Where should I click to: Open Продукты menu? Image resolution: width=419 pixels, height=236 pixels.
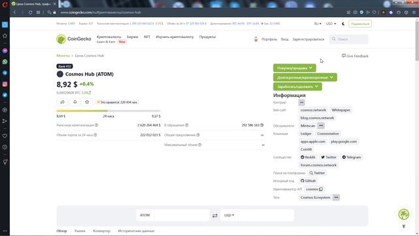208,37
